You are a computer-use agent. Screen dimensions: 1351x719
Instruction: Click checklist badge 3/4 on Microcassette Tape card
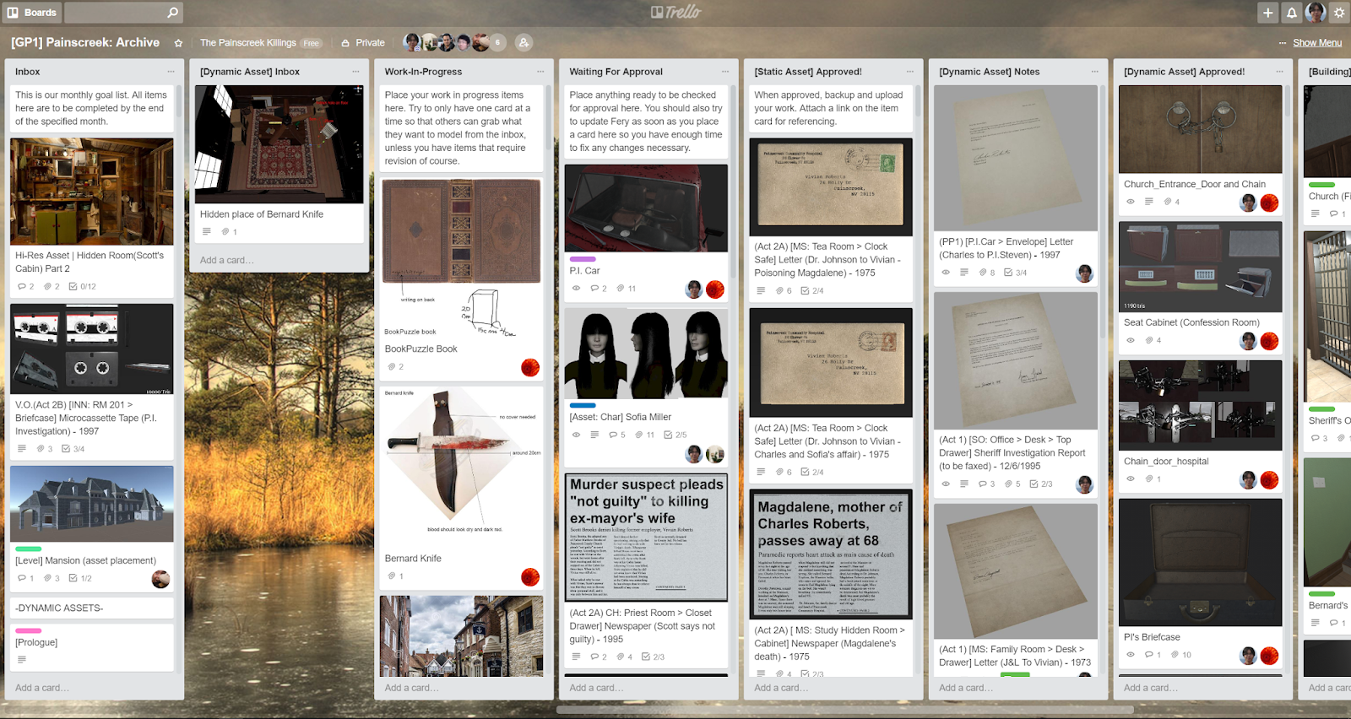click(x=73, y=449)
